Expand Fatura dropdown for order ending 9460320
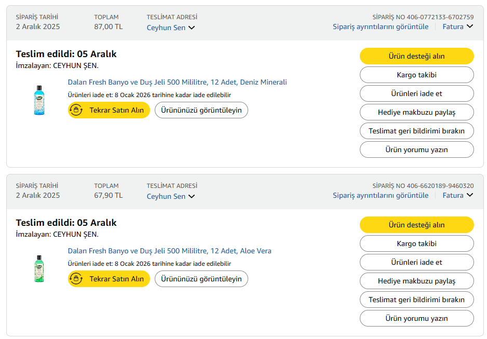This screenshot has width=487, height=339. pos(458,195)
